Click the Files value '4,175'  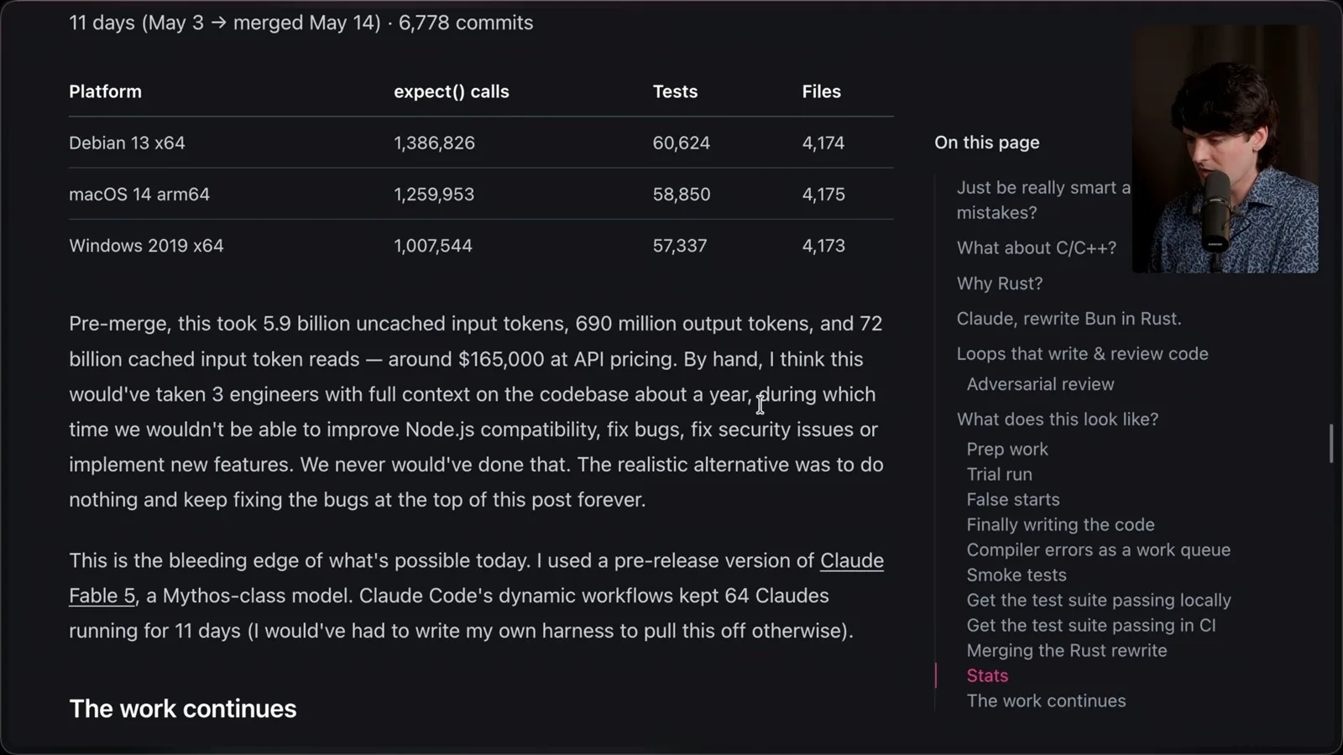(823, 195)
